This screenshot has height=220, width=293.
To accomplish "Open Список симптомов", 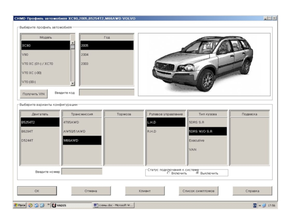I will coord(199,191).
